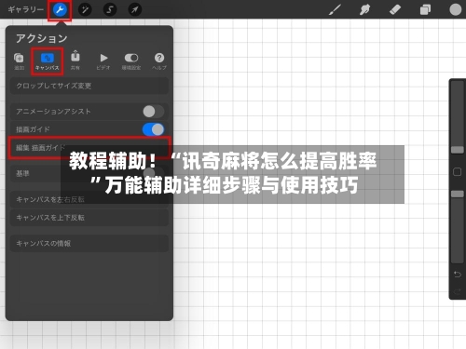Select the Selection S-shaped tool

110,9
